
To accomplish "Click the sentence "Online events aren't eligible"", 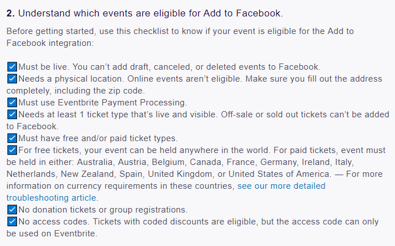I will tap(184, 79).
